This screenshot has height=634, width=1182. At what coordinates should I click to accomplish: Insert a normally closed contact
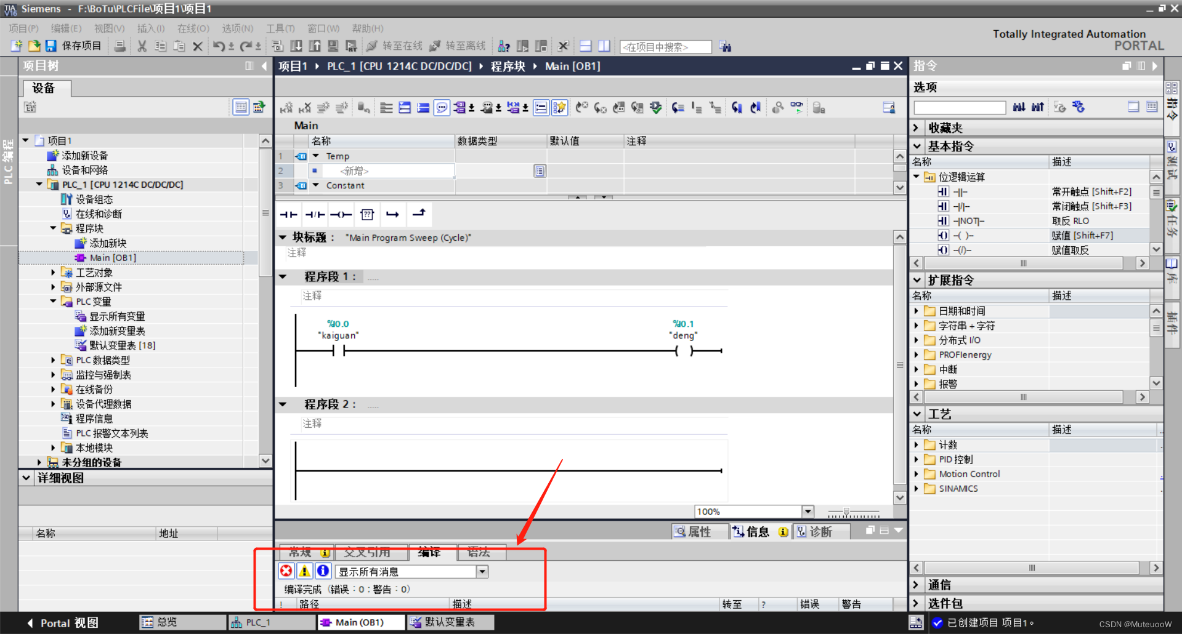tap(315, 214)
